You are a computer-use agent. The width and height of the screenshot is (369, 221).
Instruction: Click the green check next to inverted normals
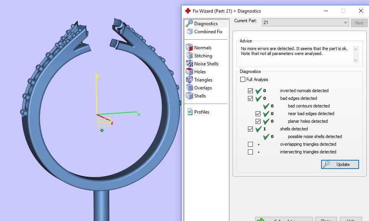(258, 90)
